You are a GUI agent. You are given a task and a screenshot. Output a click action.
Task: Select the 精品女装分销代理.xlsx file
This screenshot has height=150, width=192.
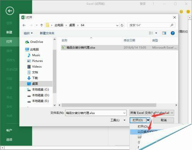click(x=119, y=48)
